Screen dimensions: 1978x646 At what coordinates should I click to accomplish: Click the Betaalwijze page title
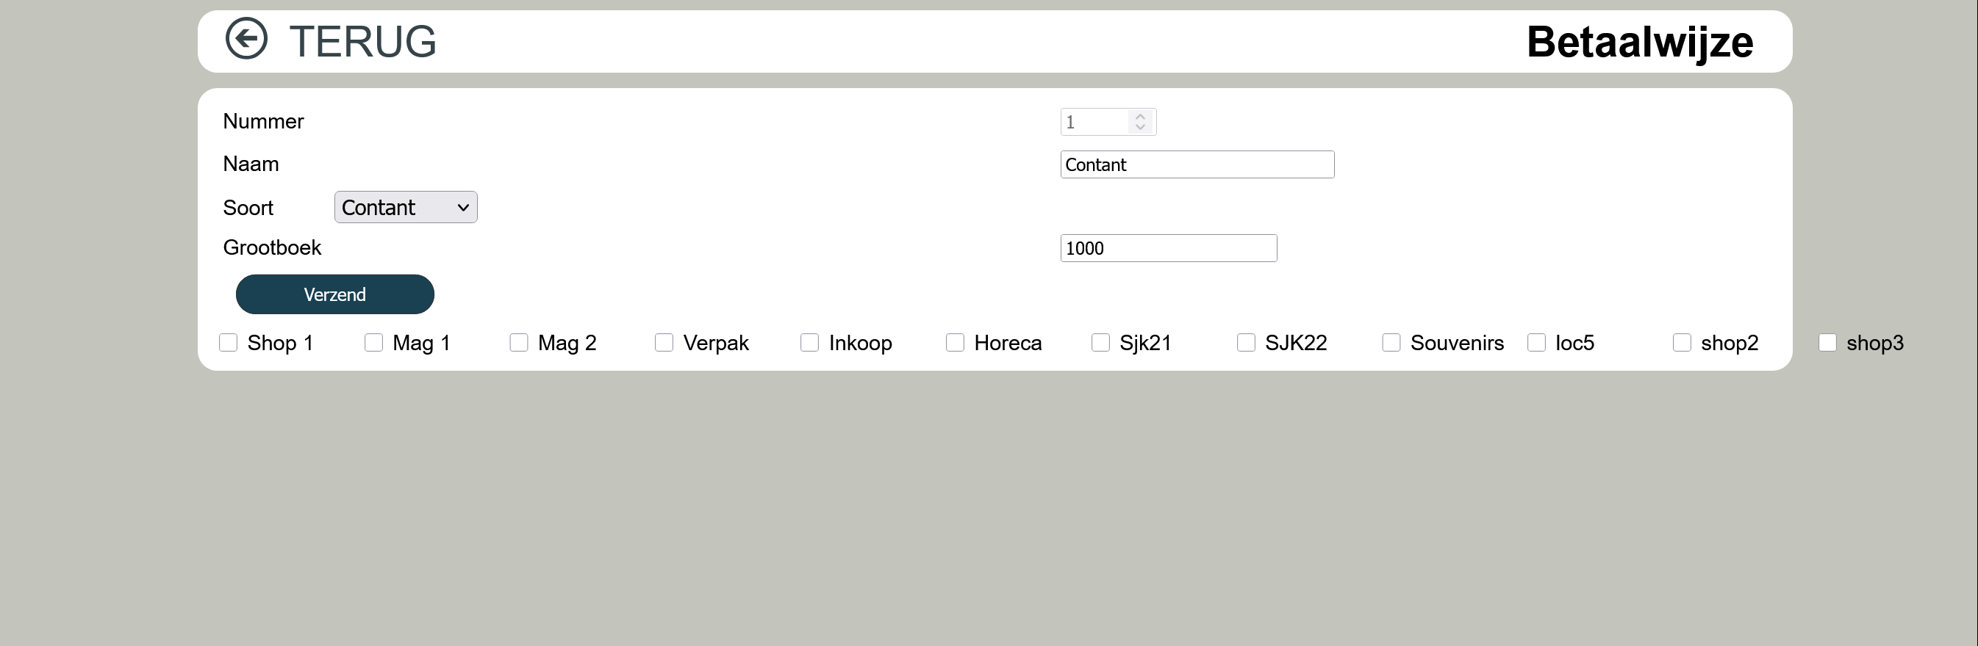click(x=1639, y=42)
